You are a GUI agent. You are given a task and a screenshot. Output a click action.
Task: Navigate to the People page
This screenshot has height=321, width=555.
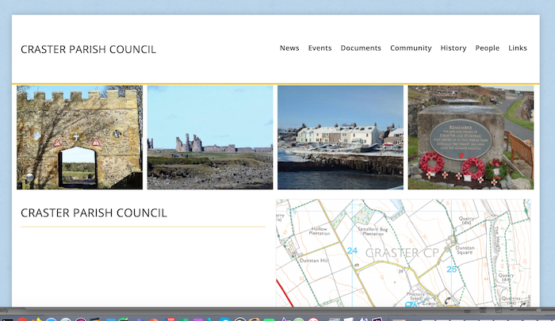coord(487,48)
